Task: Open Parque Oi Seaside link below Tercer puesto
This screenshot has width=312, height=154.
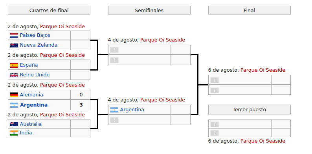Action: (x=263, y=141)
